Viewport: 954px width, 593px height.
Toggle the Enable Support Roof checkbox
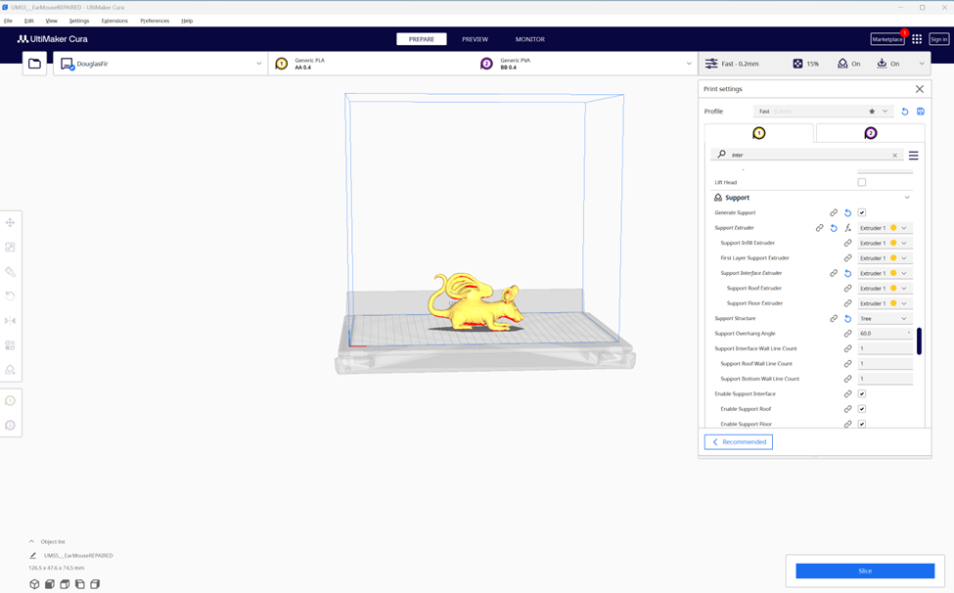[x=862, y=409]
